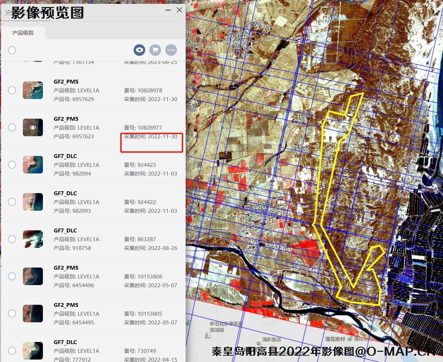This screenshot has height=362, width=443.
Task: Close the image preview panel
Action: (x=179, y=10)
